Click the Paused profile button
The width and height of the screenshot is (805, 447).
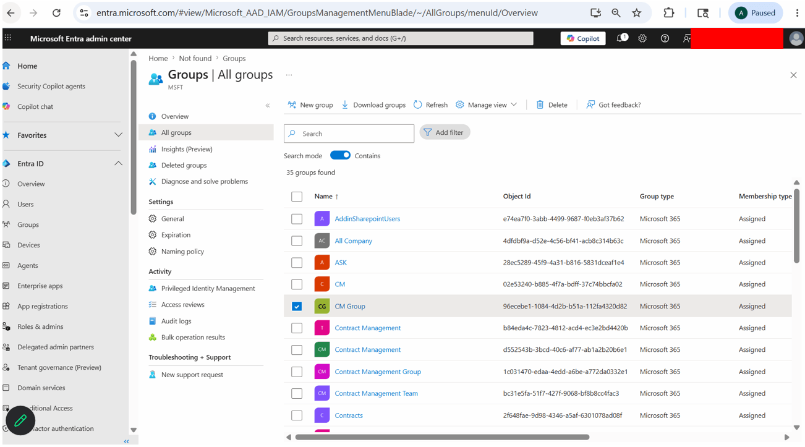click(756, 12)
